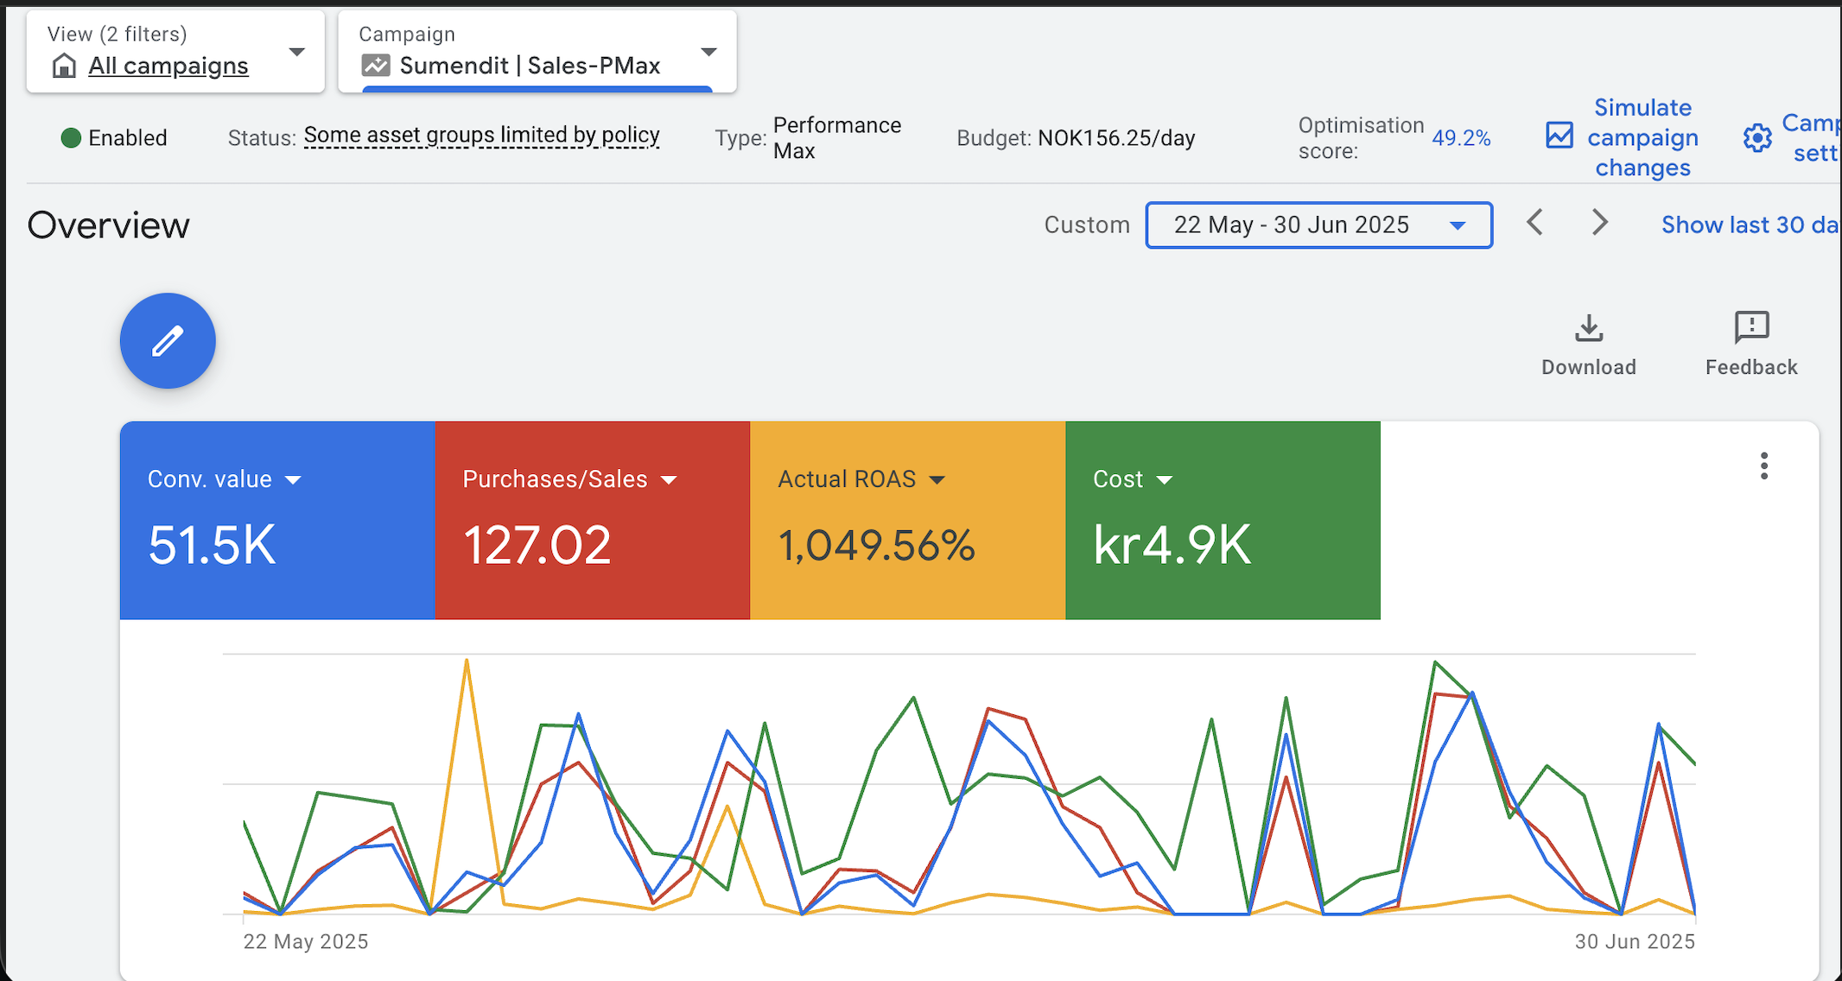Expand the View filters dropdown
The image size is (1842, 981).
coord(296,52)
